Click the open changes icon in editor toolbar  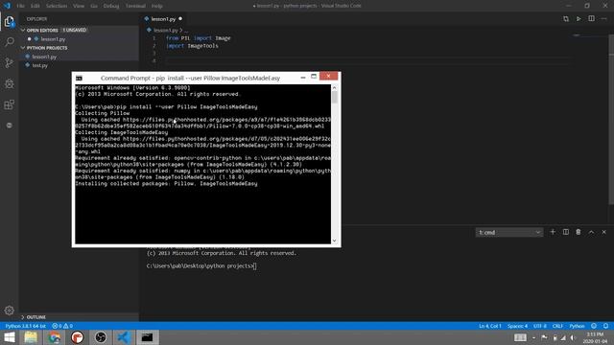coord(566,19)
